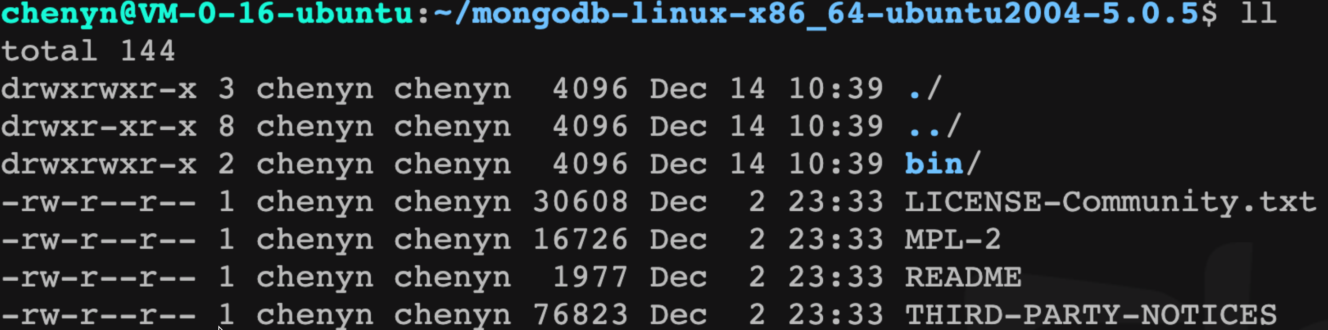
Task: Click the LICENSE-Community.txt filename
Action: (1110, 202)
